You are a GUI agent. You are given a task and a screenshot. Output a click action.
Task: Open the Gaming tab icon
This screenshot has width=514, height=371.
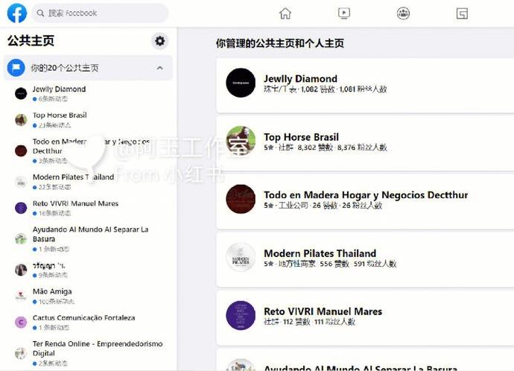[462, 13]
